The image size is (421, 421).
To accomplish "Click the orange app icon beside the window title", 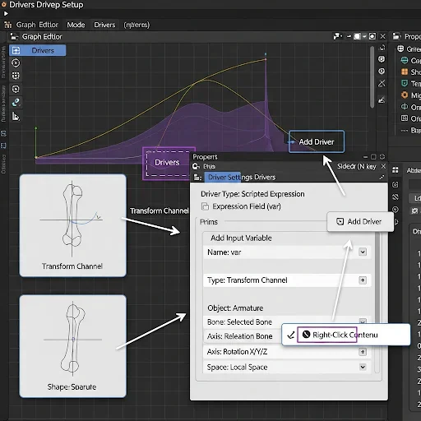I will point(3,4).
